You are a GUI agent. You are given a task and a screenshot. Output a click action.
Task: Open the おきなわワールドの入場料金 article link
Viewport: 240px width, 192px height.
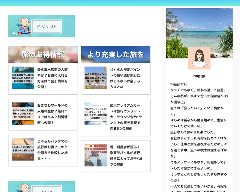coord(52,114)
